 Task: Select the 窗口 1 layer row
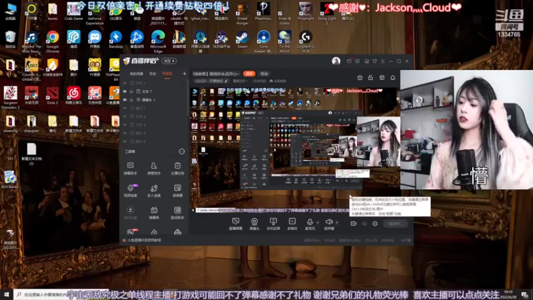[154, 108]
